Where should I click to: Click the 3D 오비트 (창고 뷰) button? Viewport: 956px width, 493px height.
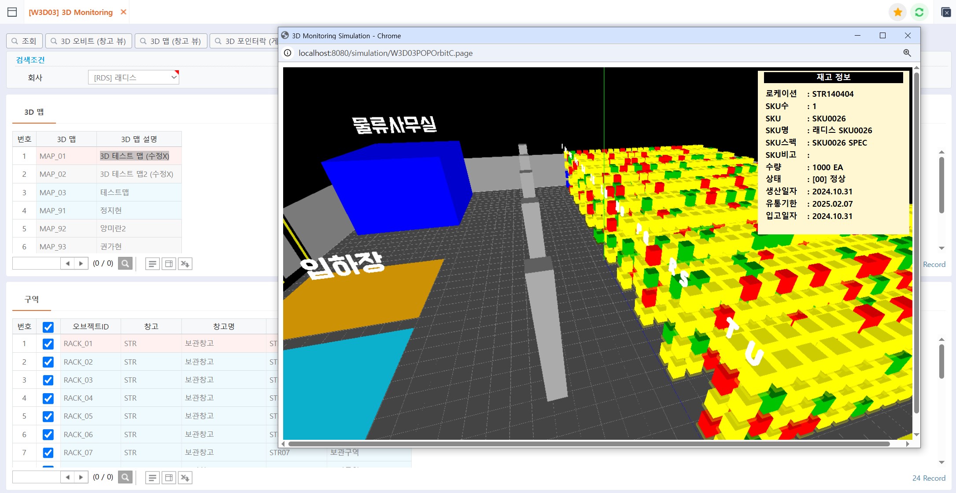[x=89, y=41]
